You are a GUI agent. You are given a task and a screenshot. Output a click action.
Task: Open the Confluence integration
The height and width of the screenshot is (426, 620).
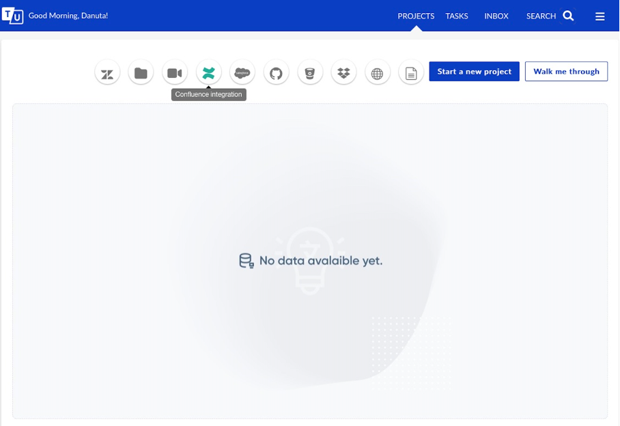208,73
